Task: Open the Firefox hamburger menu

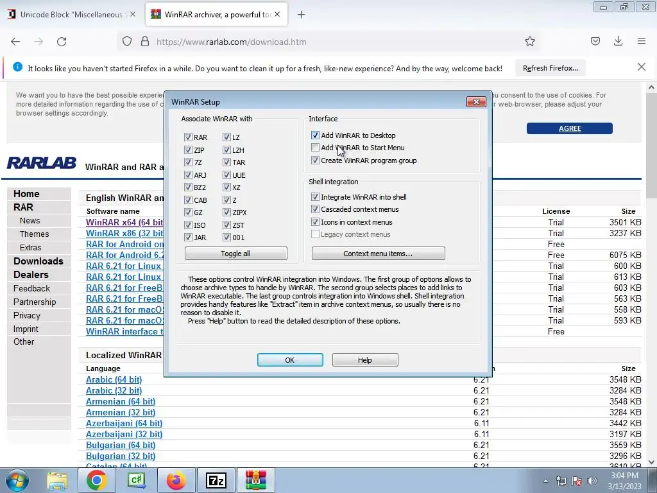Action: 642,41
